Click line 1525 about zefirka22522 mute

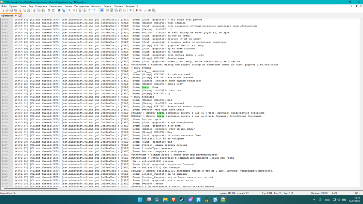pyautogui.click(x=143, y=171)
